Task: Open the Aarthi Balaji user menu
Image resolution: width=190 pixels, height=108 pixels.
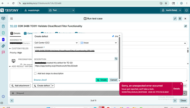Action: tap(171, 10)
